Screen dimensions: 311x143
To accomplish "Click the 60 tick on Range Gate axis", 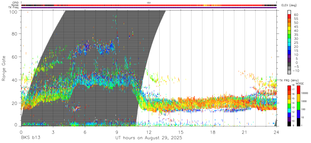I will 14,57.
